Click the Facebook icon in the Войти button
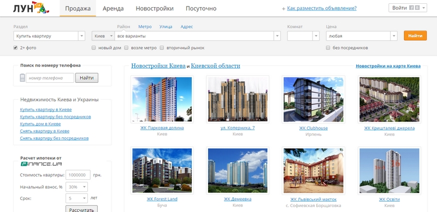This screenshot has width=437, height=212. pos(411,8)
